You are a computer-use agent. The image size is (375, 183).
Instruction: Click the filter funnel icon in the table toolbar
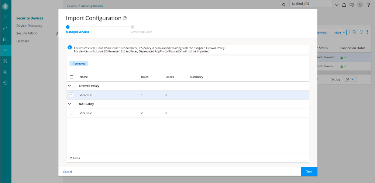(361, 32)
